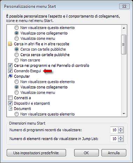Uncheck the Comando Esegui checkbox
The image size is (133, 163).
[10, 71]
